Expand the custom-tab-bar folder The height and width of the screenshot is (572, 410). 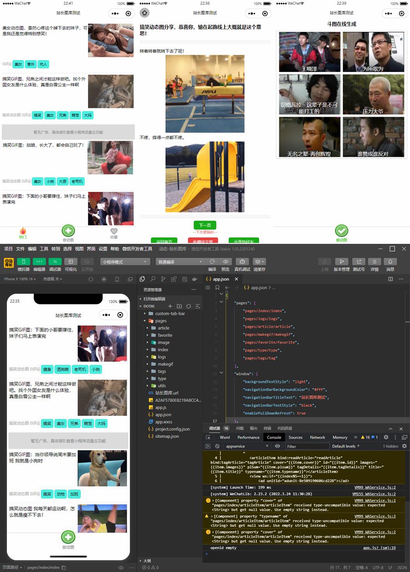coord(169,314)
